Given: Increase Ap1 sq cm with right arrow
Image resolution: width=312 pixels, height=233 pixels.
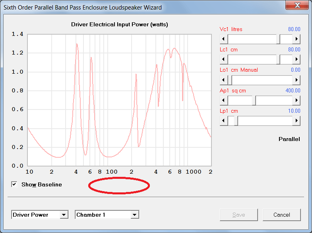Looking at the screenshot, I should click(296, 100).
